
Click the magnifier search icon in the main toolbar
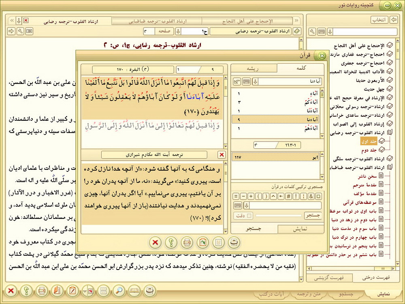(119, 291)
